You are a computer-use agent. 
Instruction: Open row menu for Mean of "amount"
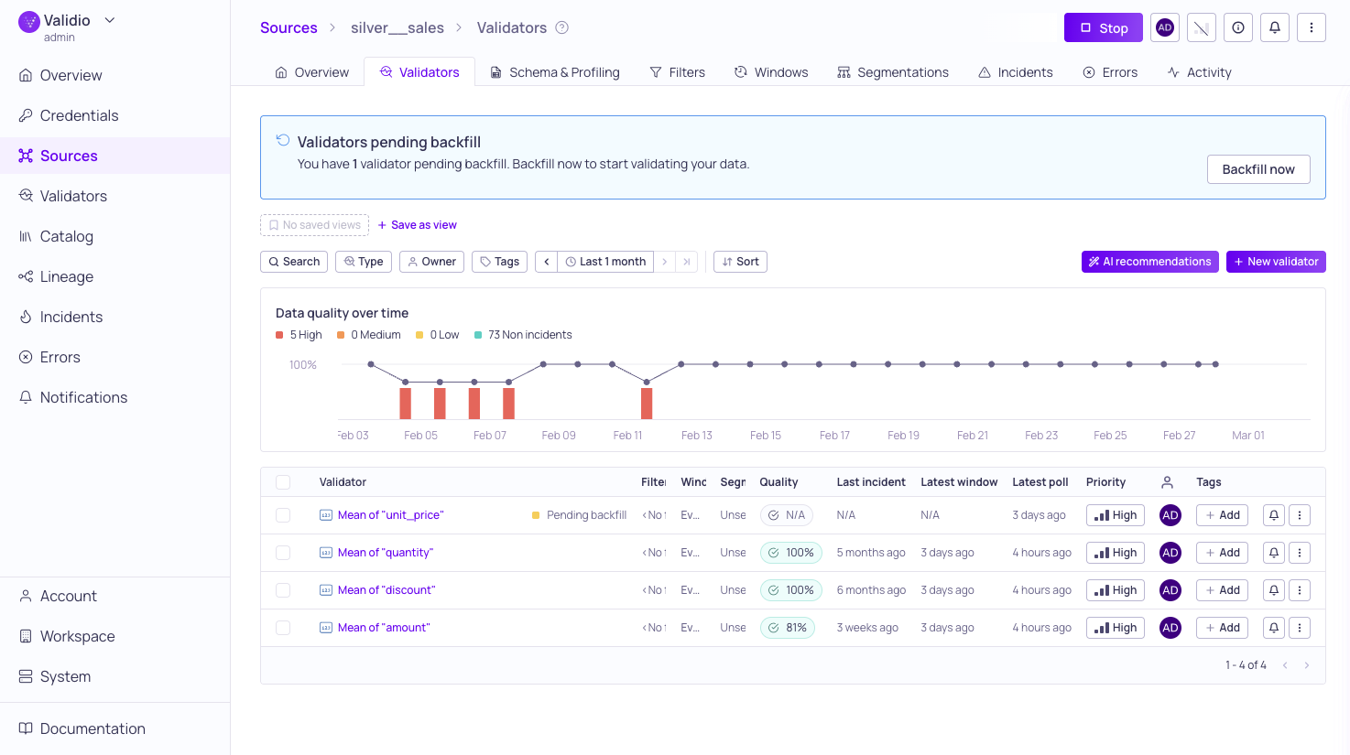pyautogui.click(x=1300, y=628)
